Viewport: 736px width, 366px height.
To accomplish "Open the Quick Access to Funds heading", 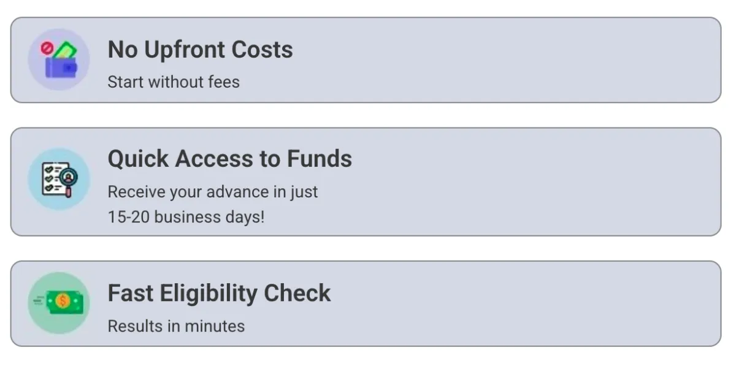I will 230,159.
